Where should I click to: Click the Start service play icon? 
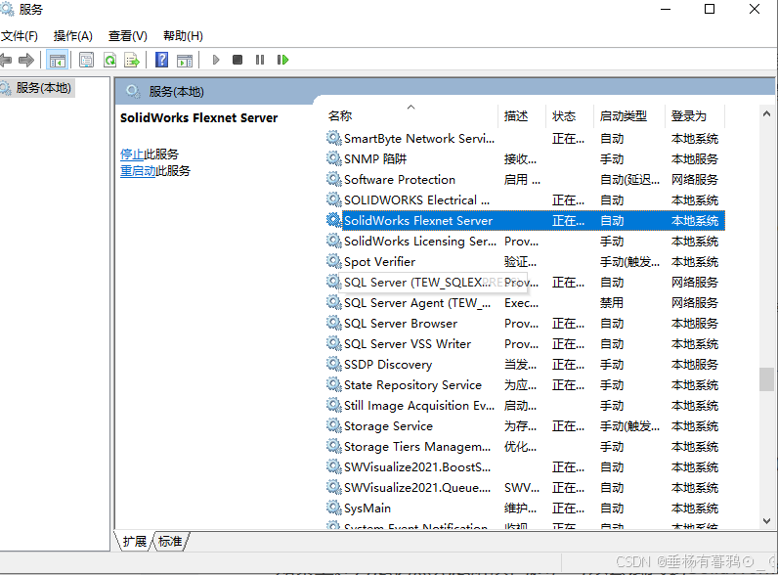[216, 60]
